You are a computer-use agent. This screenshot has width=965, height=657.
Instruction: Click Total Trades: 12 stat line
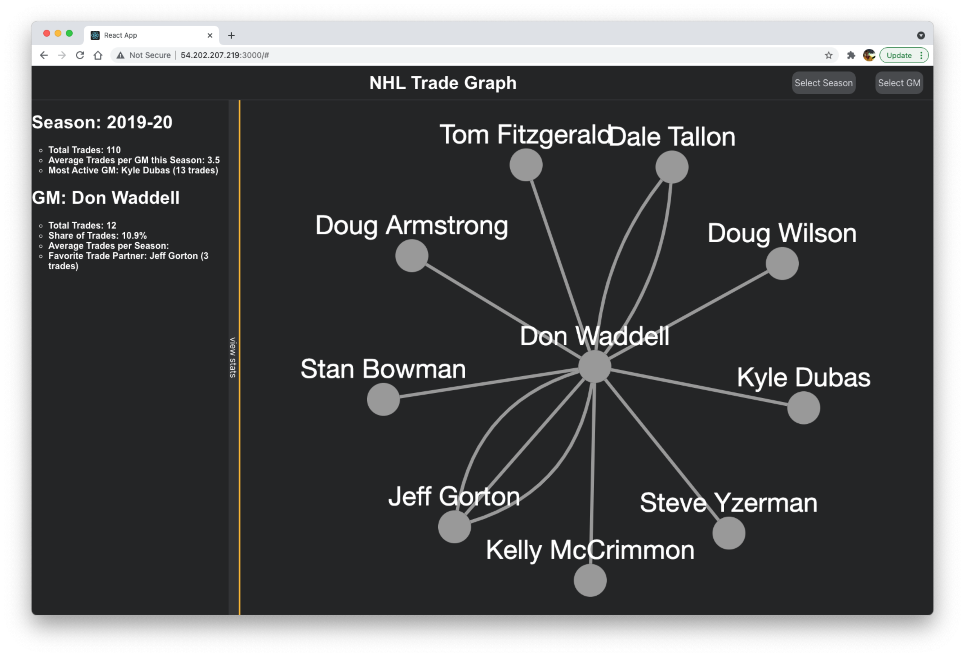pos(82,225)
